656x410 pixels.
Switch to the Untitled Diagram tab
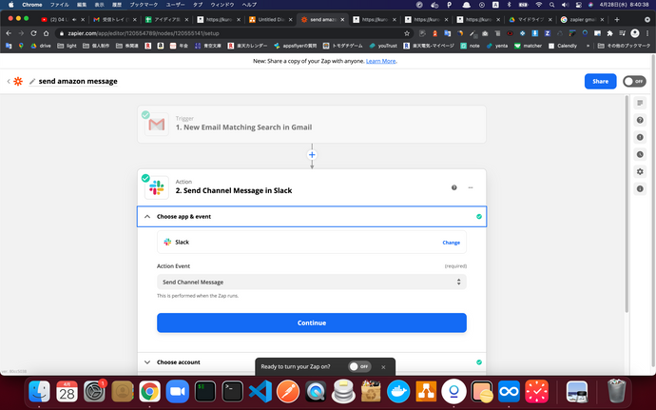(270, 19)
